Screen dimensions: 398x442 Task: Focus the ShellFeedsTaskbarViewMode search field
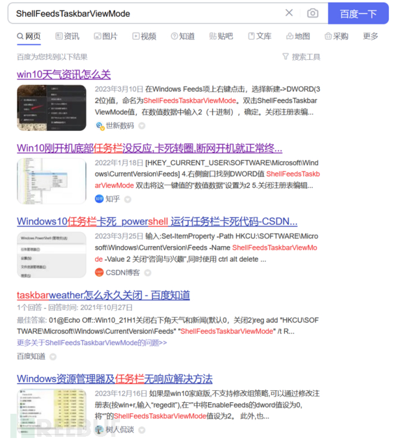point(145,13)
